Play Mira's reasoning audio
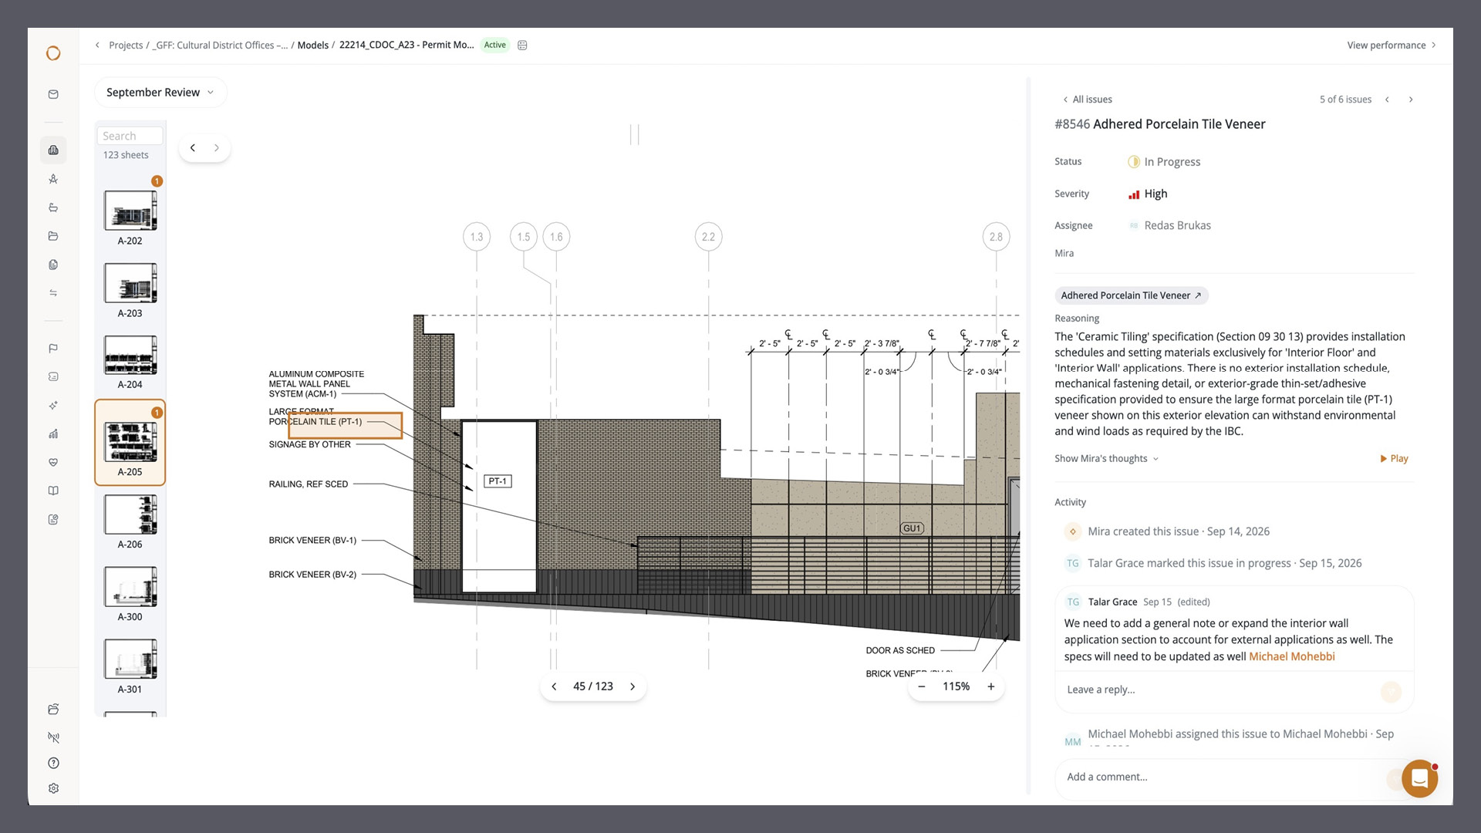1481x833 pixels. click(x=1394, y=458)
